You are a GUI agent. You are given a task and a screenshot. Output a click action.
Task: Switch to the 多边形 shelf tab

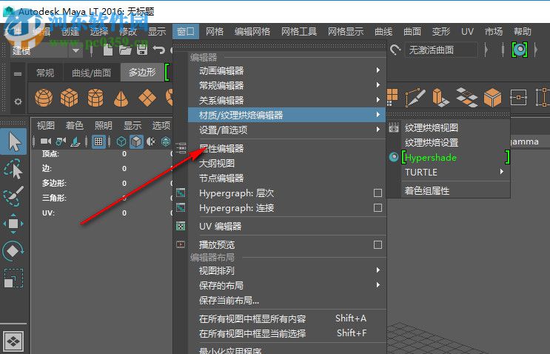[142, 73]
